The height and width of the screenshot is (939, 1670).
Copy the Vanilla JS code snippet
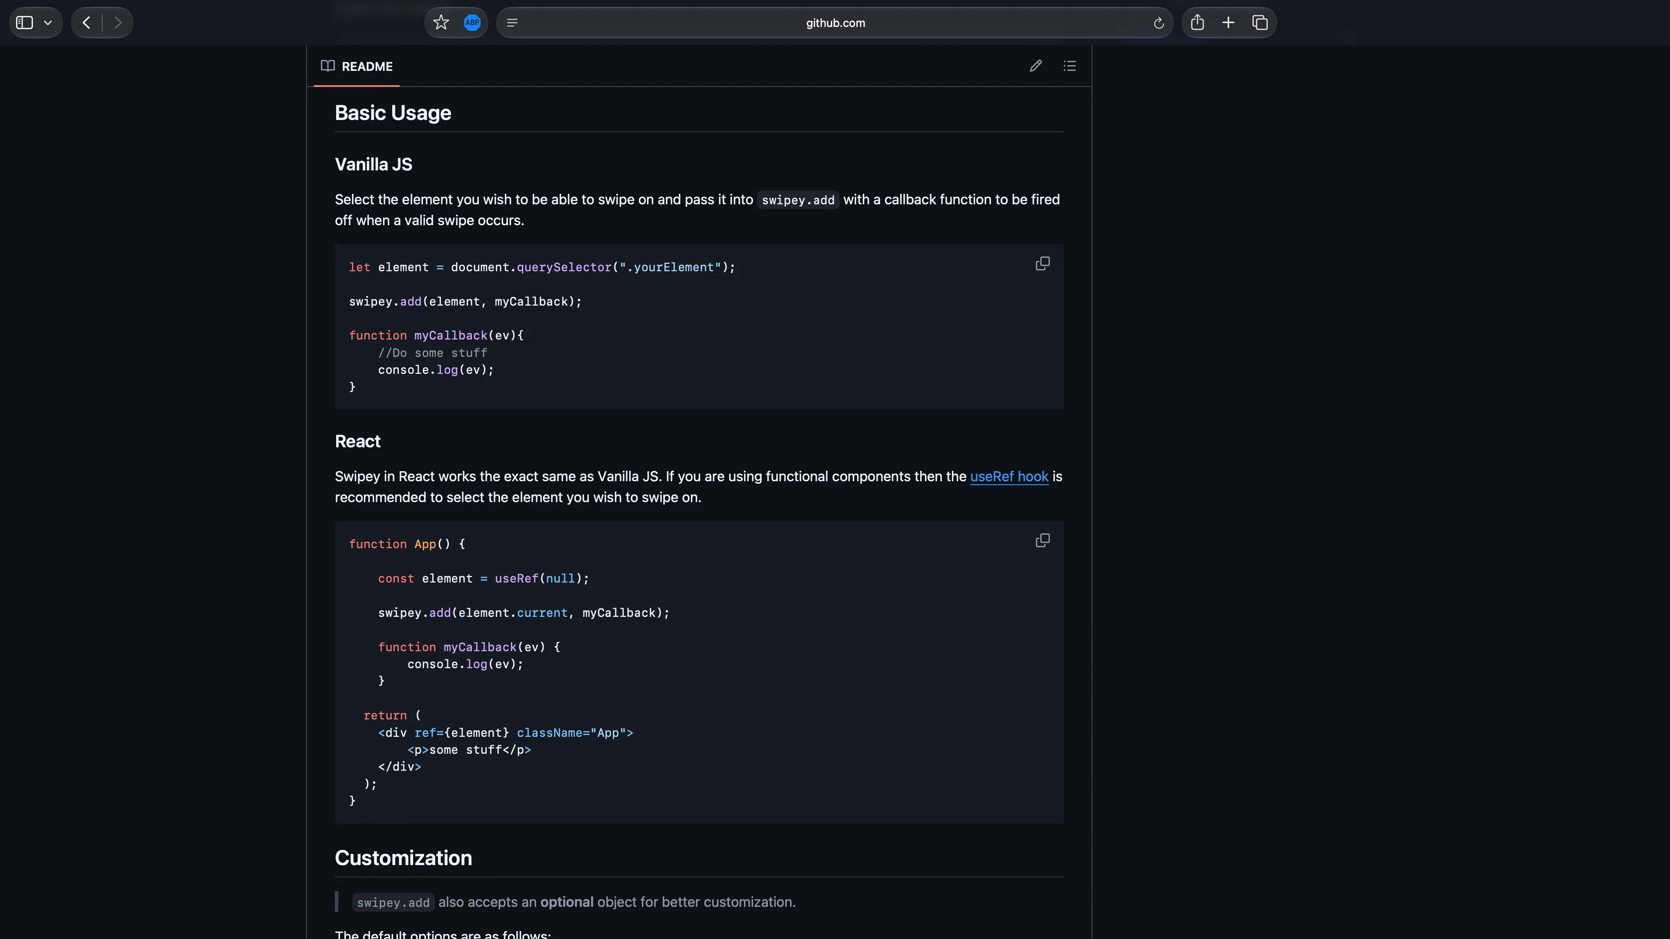pos(1042,263)
